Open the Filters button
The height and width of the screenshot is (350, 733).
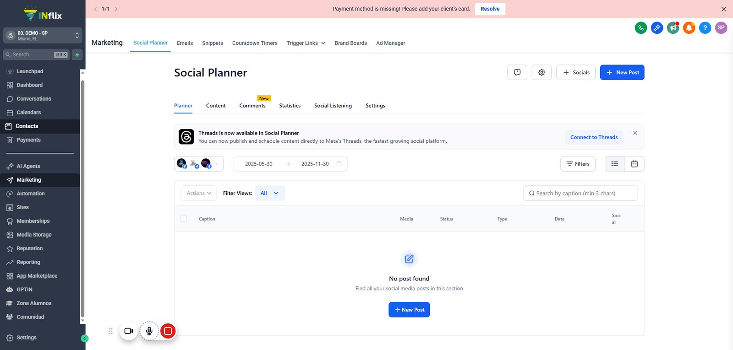[578, 164]
